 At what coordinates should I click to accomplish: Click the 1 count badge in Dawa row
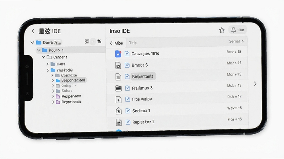click(93, 42)
